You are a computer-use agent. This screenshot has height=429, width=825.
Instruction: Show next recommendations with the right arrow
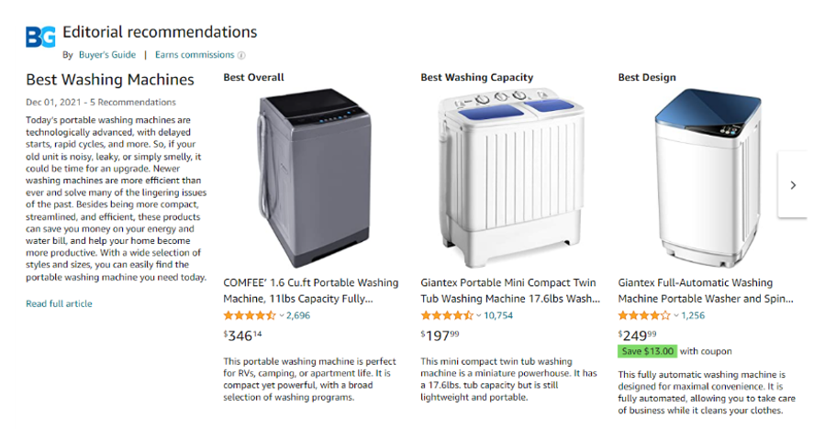tap(793, 185)
